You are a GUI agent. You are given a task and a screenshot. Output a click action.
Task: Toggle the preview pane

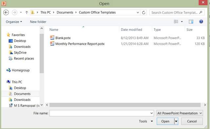pos(191,22)
